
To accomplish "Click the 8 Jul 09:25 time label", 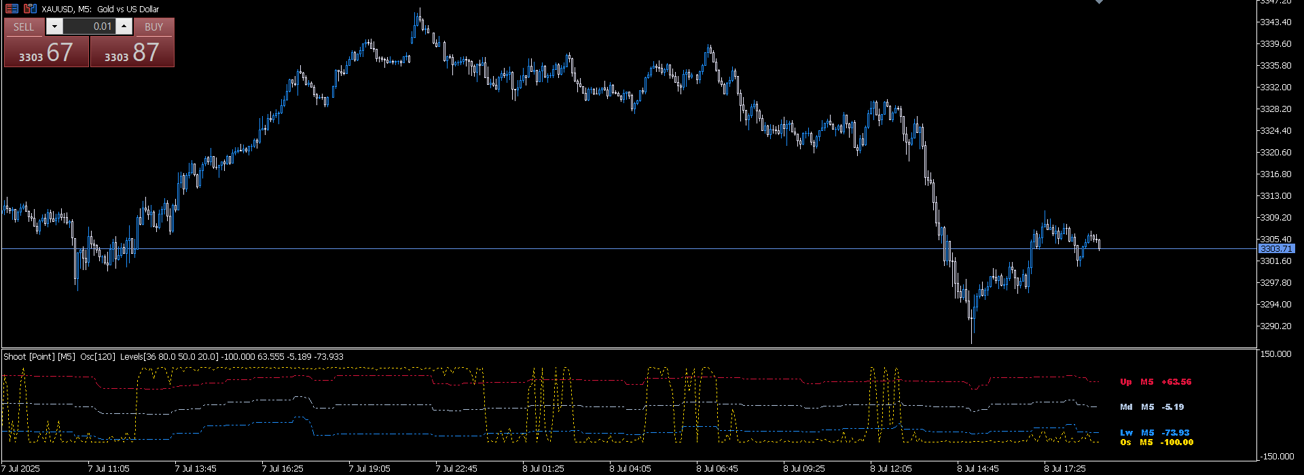I will point(804,468).
